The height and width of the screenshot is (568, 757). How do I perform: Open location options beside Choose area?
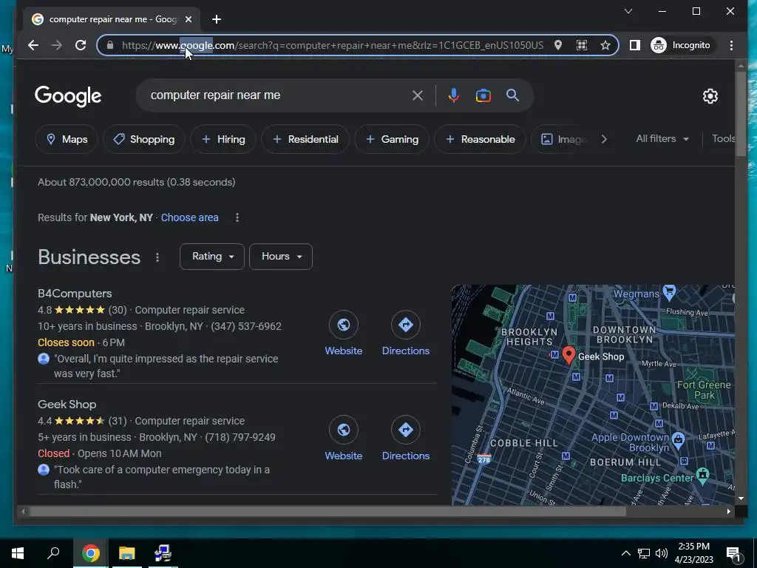[x=237, y=217]
